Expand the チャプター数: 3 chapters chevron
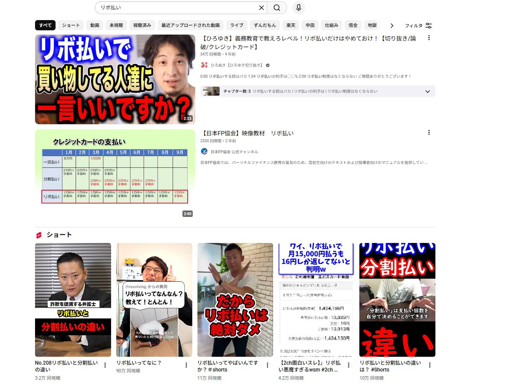Viewport: 523px width, 386px height. [x=428, y=91]
